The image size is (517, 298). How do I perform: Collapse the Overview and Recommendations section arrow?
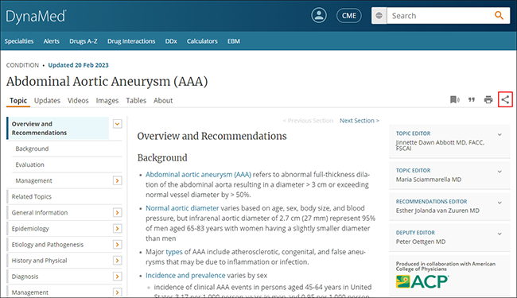click(118, 124)
